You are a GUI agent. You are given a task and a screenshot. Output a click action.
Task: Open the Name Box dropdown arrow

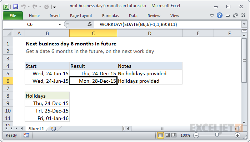tap(60, 24)
